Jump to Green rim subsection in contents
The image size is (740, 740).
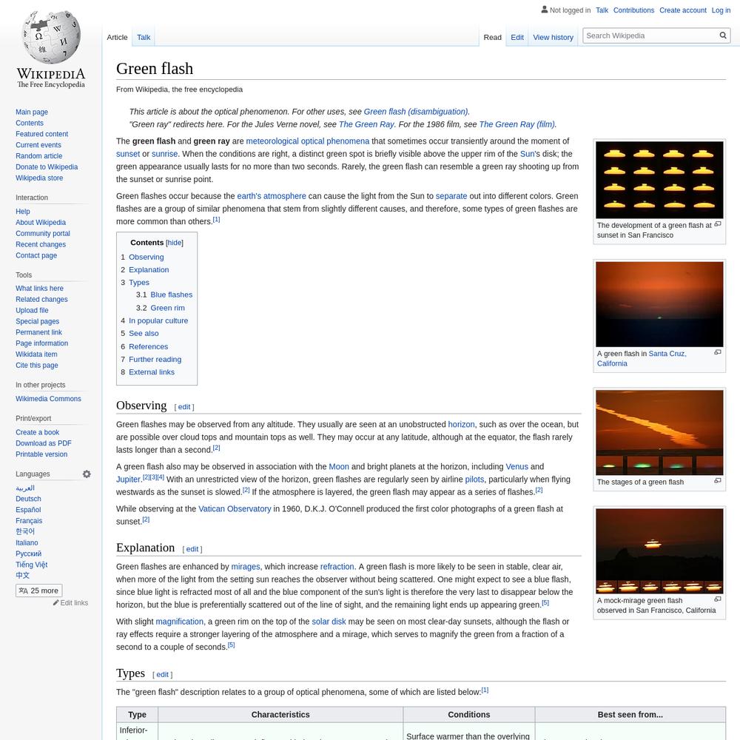(x=167, y=308)
